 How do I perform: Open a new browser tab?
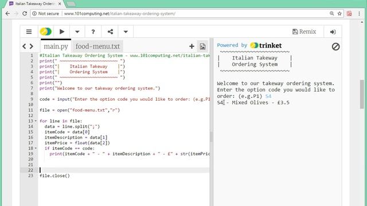tap(71, 4)
